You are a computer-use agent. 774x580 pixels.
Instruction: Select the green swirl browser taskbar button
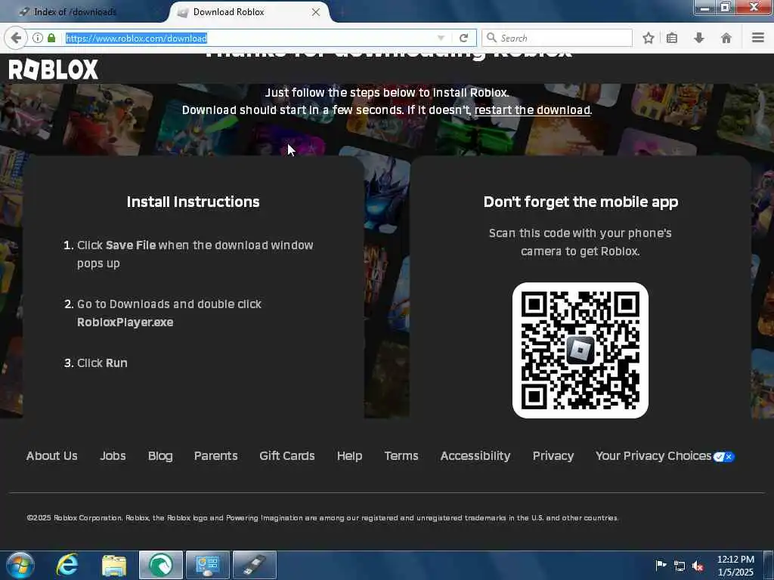pos(161,565)
